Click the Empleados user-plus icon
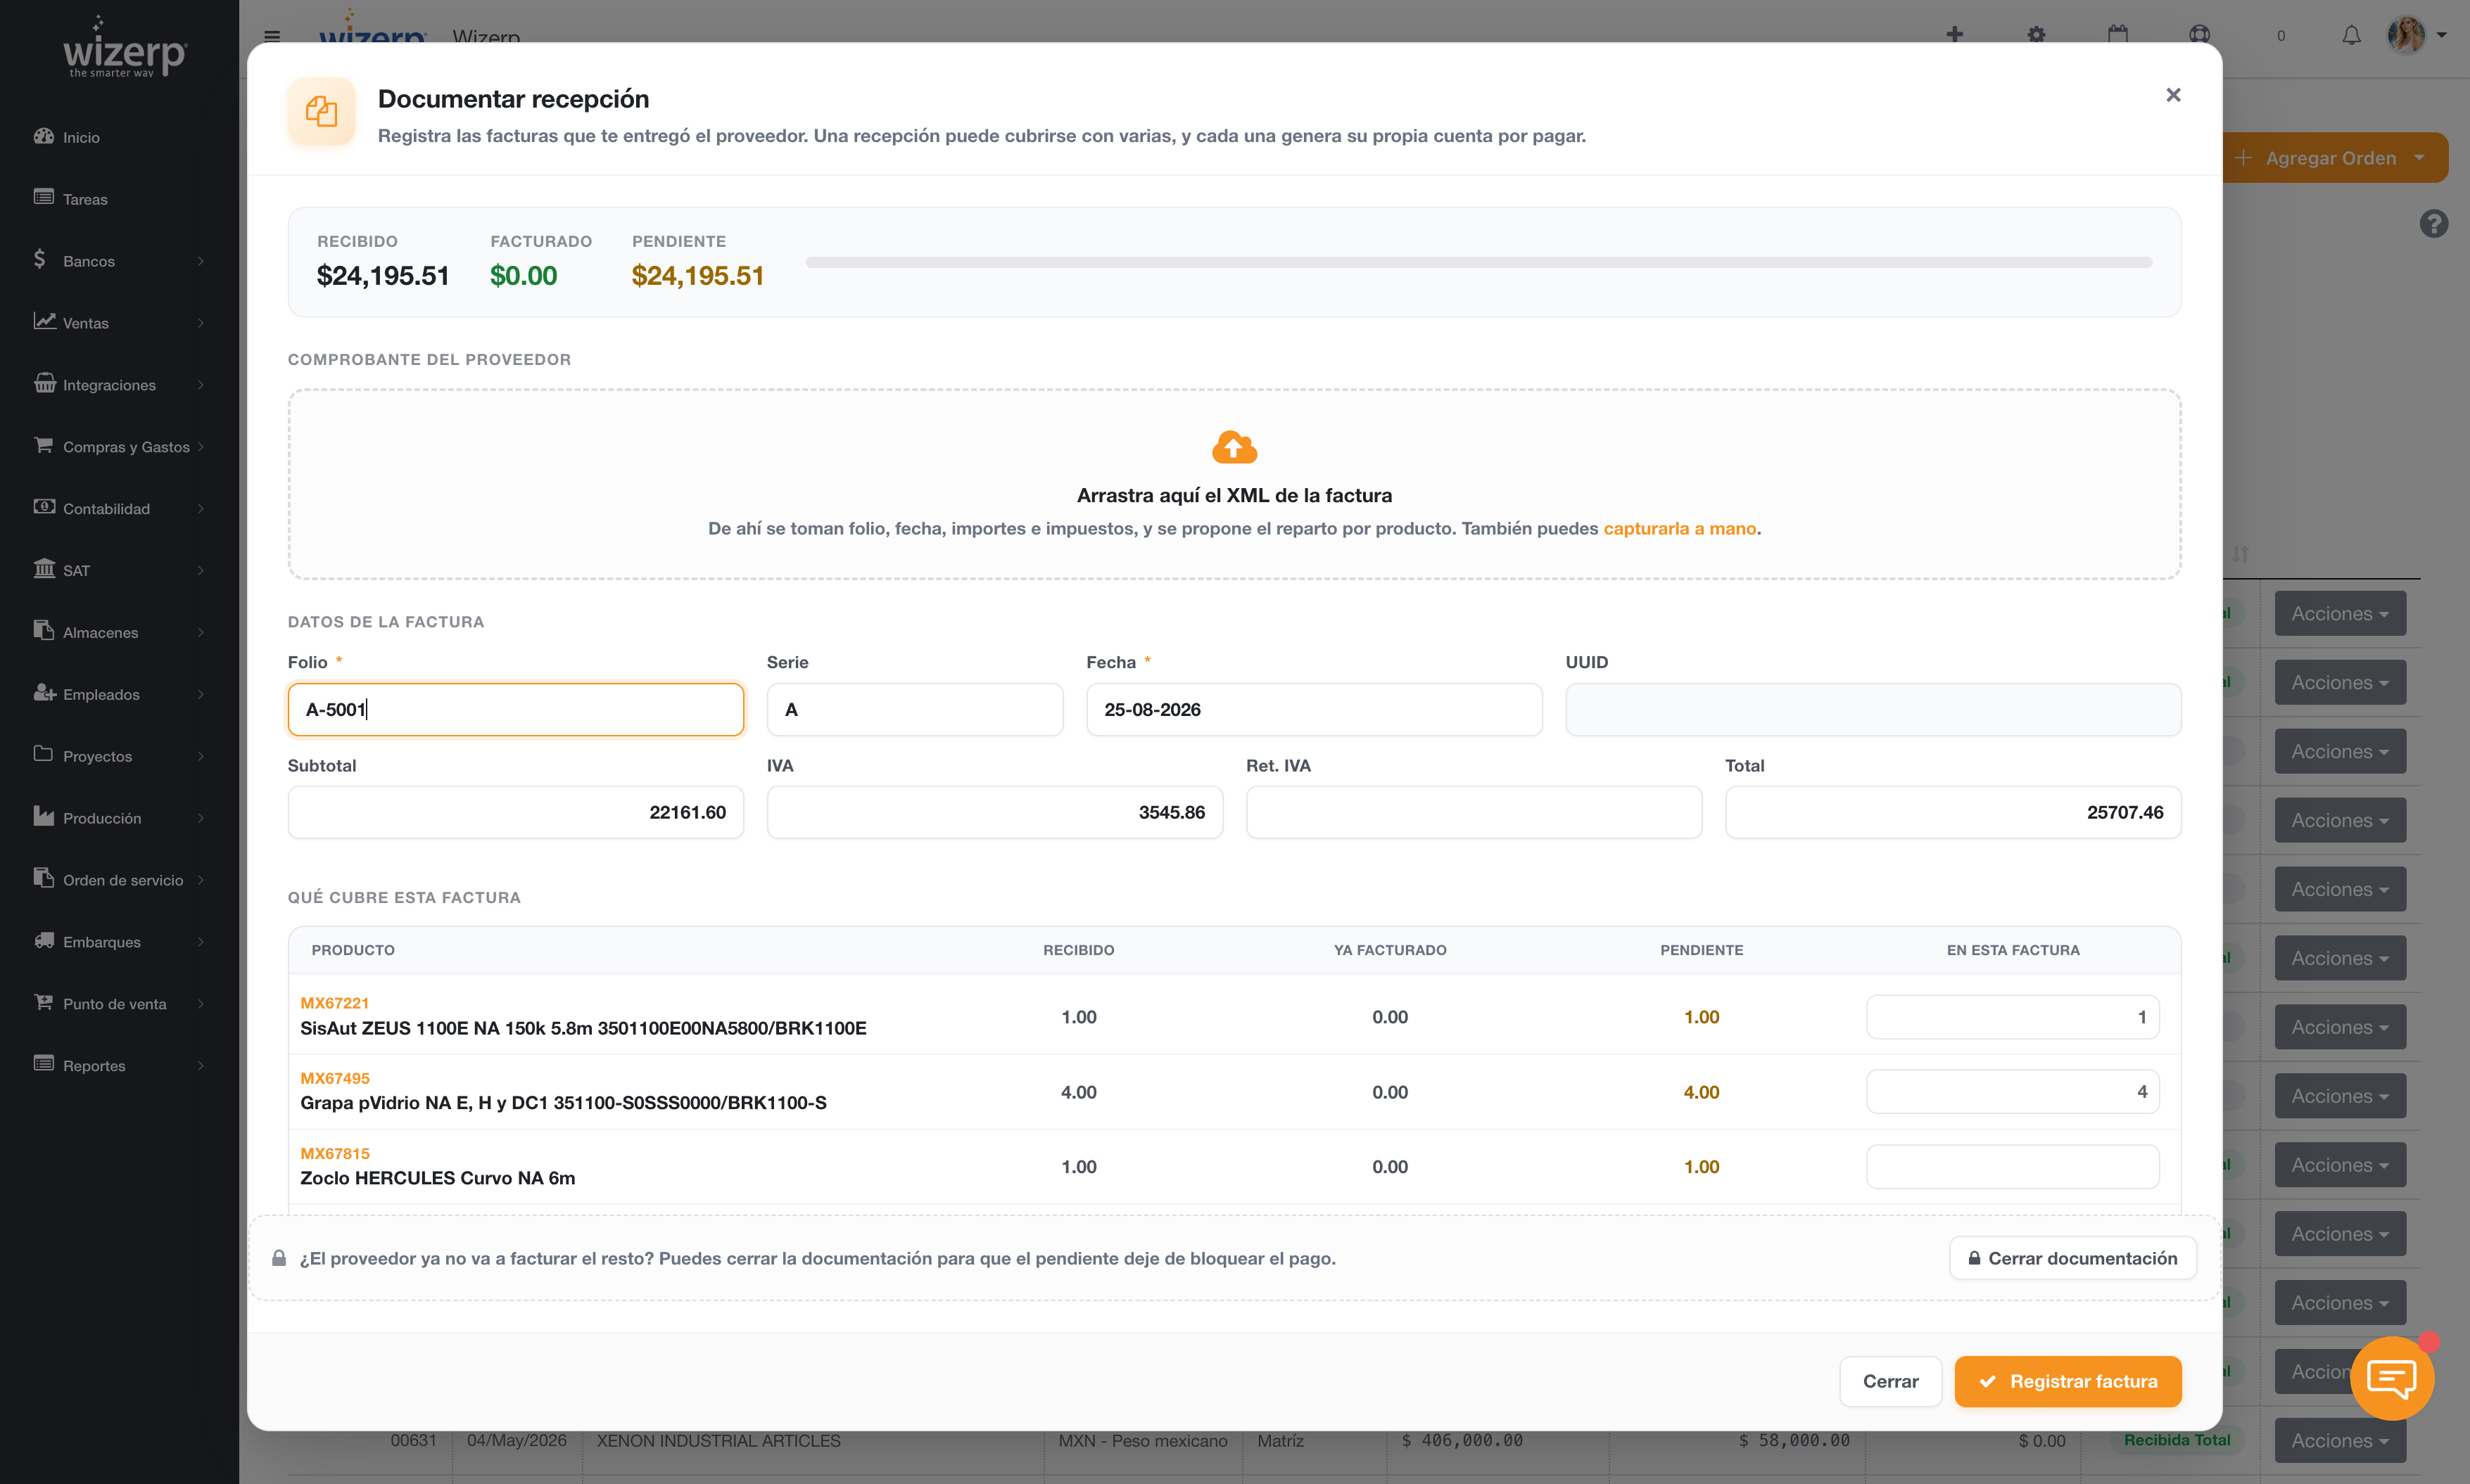This screenshot has height=1484, width=2470. click(x=44, y=693)
